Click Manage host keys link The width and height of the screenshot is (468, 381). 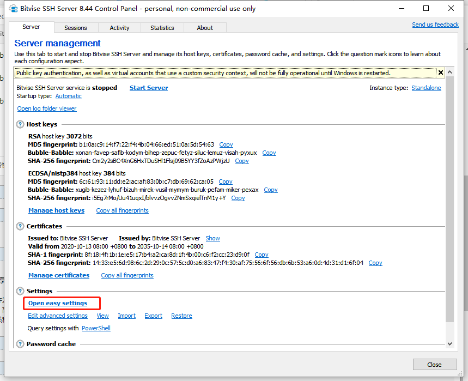[x=57, y=210]
